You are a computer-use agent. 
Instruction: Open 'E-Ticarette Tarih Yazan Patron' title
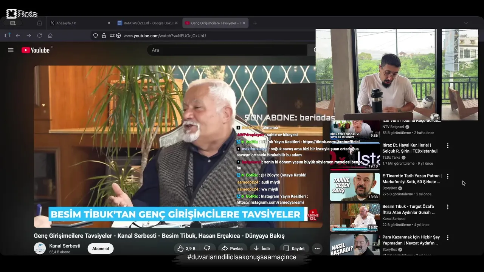point(412,179)
